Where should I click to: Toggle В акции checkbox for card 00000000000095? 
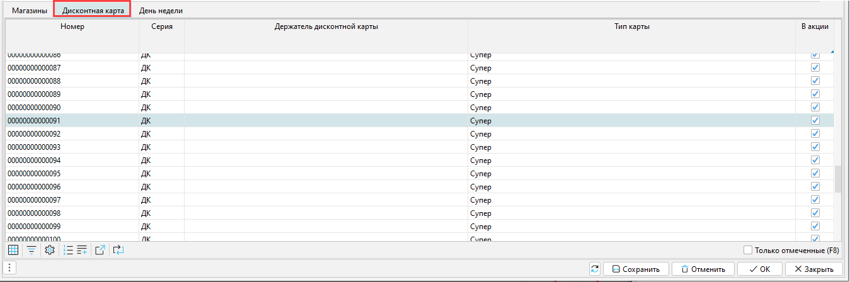click(x=815, y=173)
